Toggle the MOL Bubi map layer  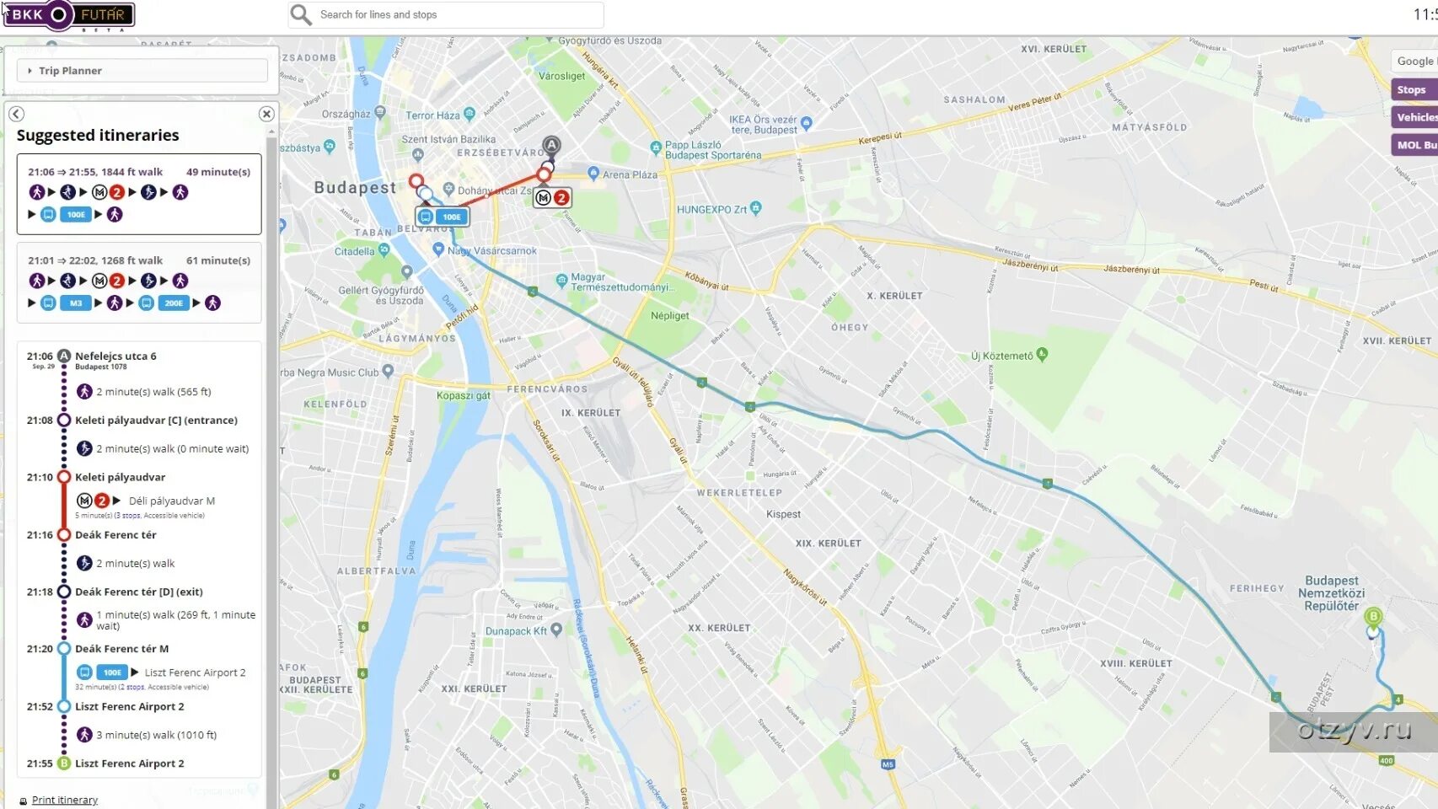coord(1414,145)
